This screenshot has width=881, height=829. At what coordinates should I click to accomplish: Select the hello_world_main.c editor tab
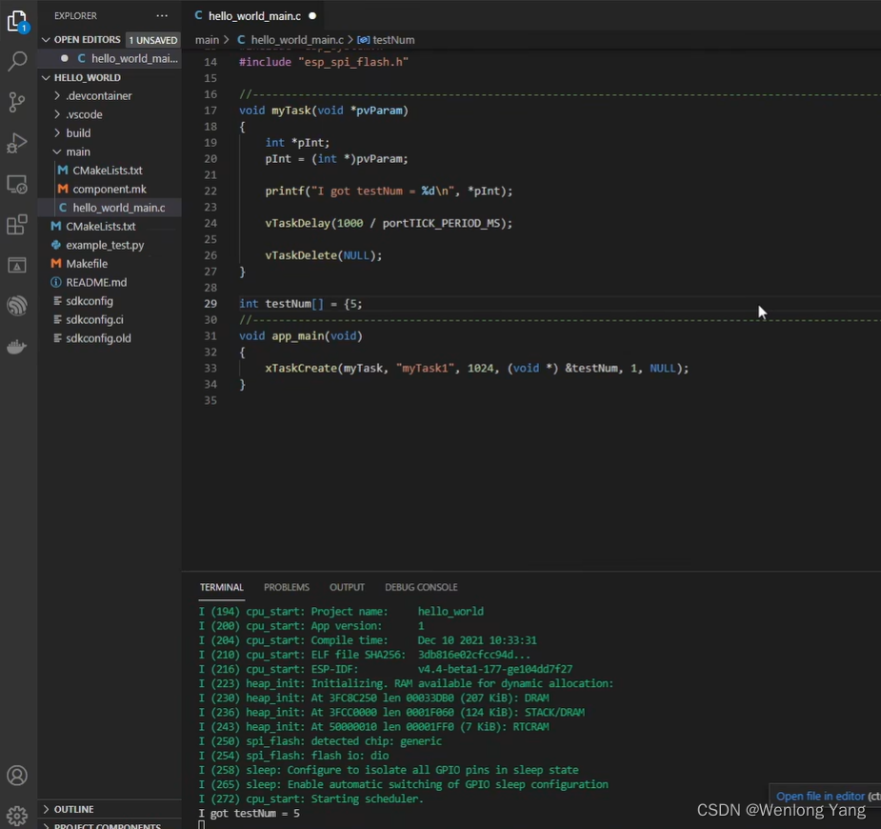point(254,16)
